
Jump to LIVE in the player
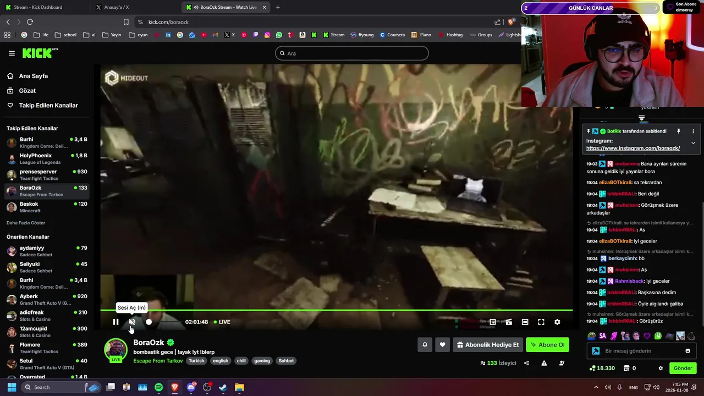pos(222,322)
